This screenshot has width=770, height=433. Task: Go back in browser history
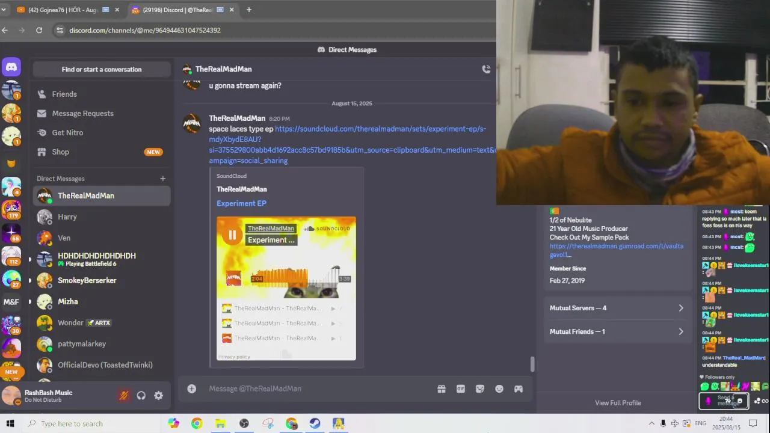pyautogui.click(x=5, y=30)
